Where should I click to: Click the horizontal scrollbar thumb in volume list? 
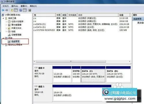[x=71, y=61]
